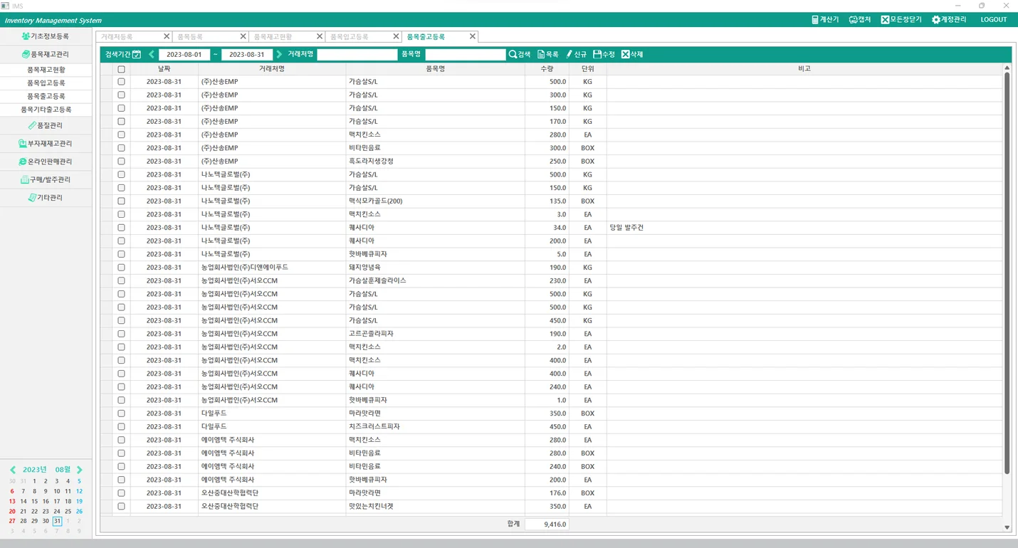Select day 15 in the sidebar calendar
The height and width of the screenshot is (548, 1018).
pyautogui.click(x=34, y=501)
